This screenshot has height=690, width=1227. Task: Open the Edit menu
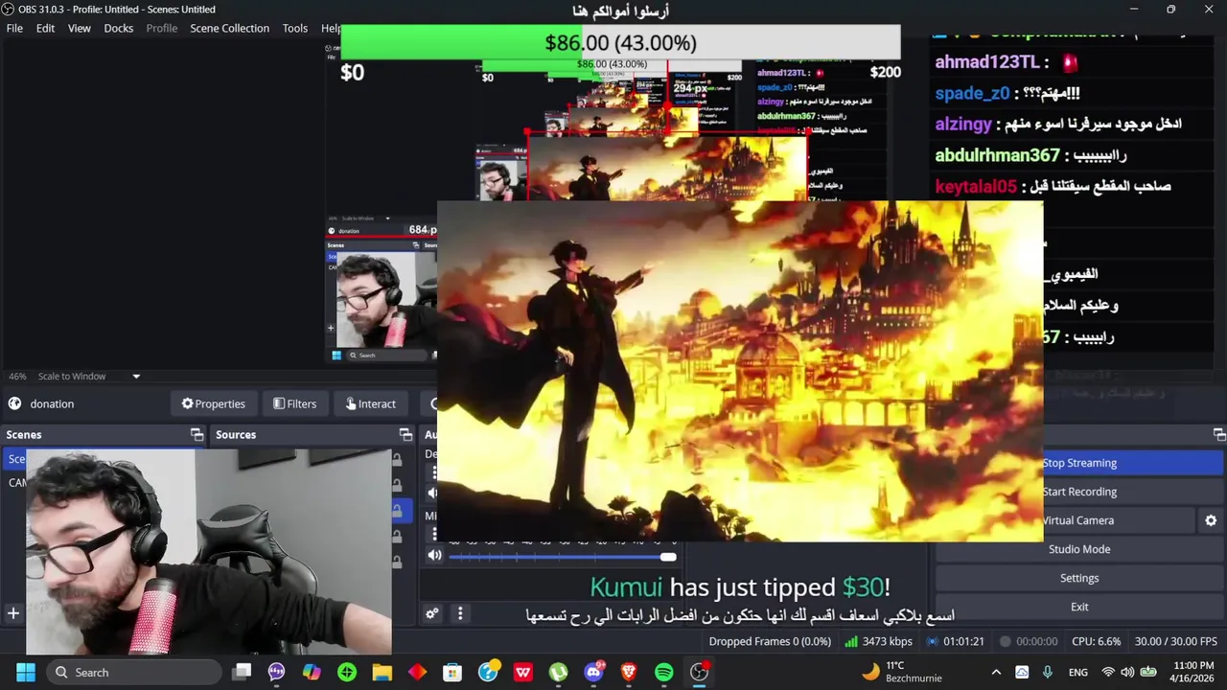point(45,28)
